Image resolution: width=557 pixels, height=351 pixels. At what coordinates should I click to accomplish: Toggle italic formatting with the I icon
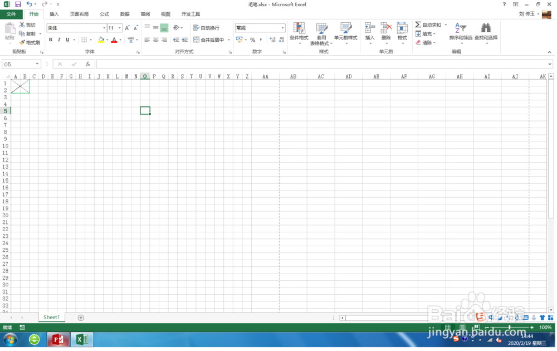58,40
